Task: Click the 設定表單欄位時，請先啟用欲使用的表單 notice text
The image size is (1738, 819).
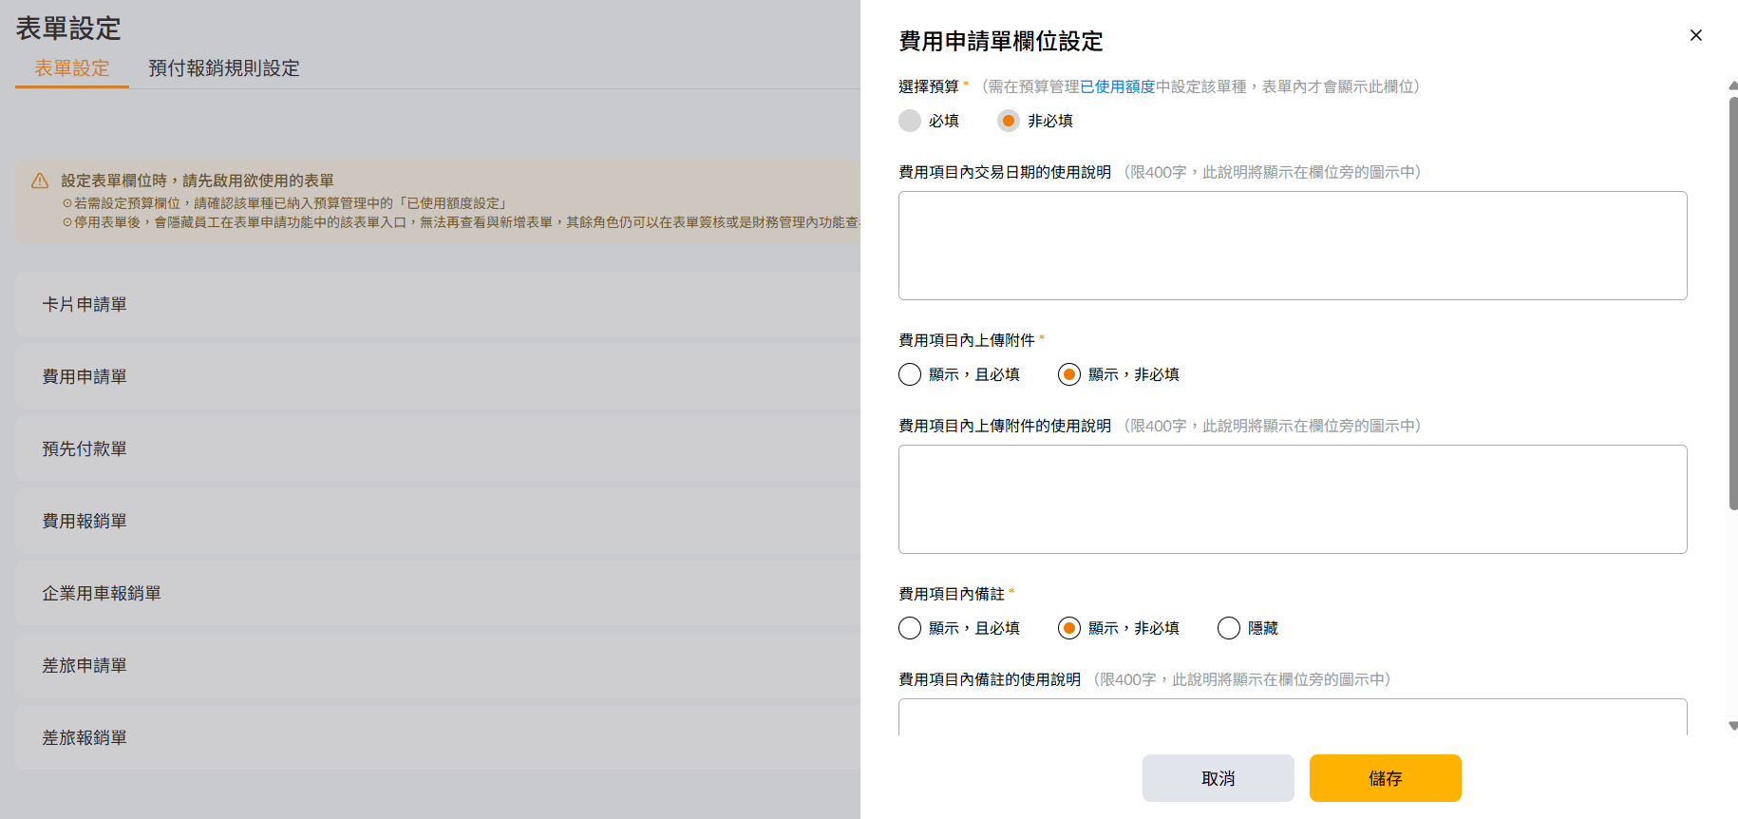Action: tap(198, 181)
